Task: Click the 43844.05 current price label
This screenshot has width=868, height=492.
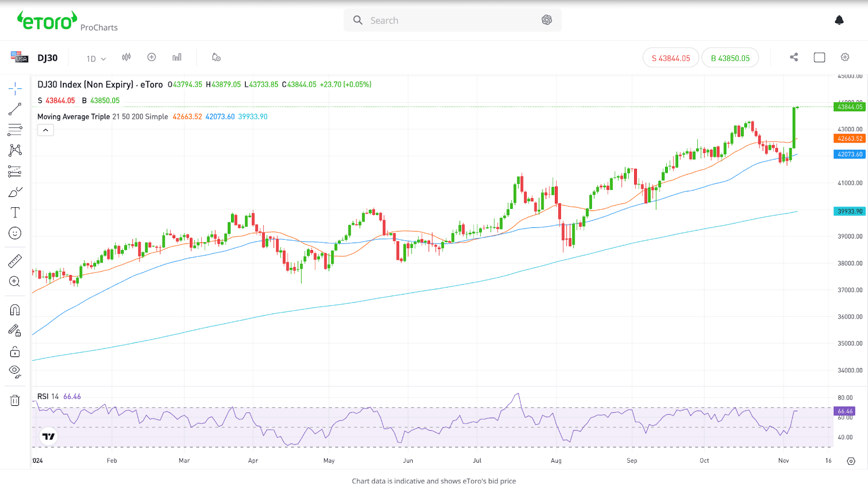Action: pyautogui.click(x=850, y=107)
